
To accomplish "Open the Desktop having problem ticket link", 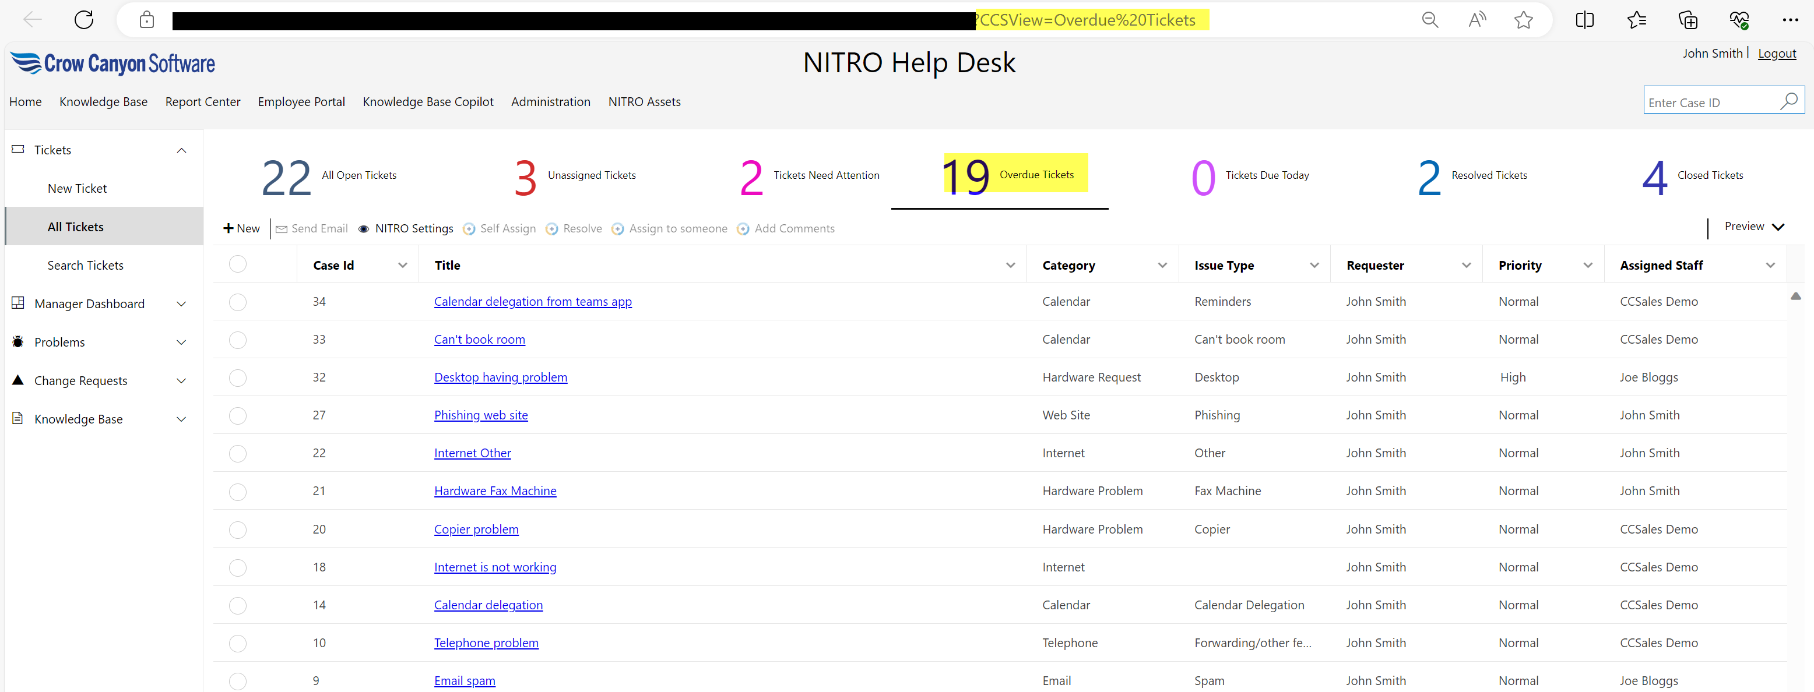I will click(x=500, y=377).
